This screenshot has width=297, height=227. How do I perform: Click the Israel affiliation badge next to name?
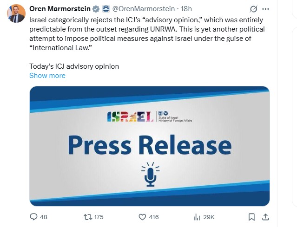[107, 9]
